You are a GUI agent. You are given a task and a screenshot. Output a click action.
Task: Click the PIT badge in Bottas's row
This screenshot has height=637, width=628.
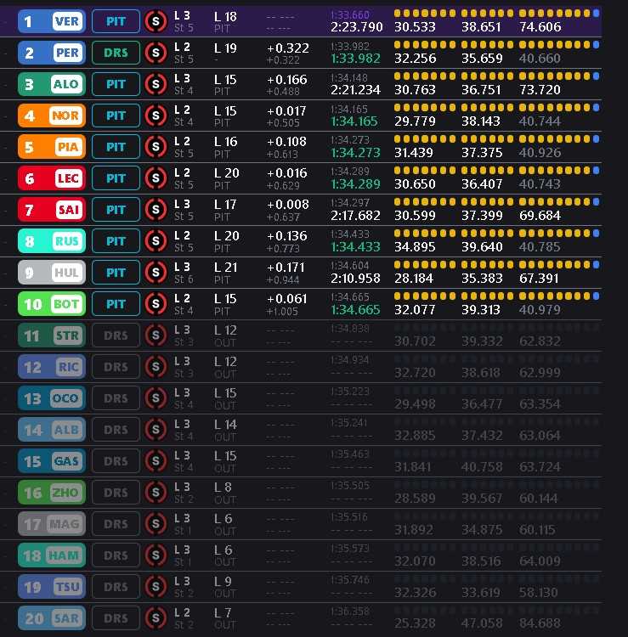tap(116, 304)
